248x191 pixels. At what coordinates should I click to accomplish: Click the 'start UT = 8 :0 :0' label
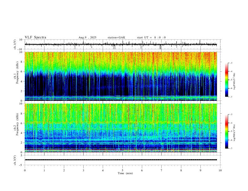(x=151, y=37)
